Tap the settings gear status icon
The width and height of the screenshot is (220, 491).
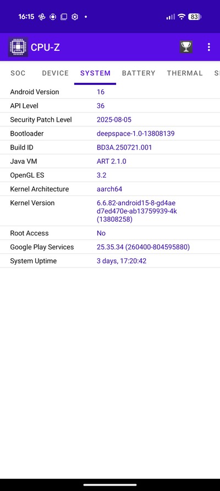75,17
